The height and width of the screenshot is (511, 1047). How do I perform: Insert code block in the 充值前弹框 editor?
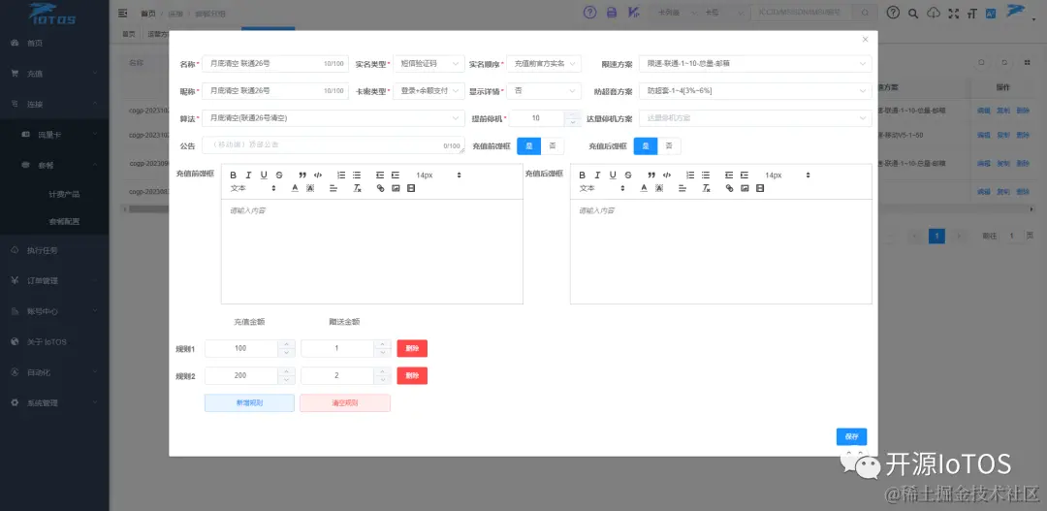pyautogui.click(x=318, y=175)
